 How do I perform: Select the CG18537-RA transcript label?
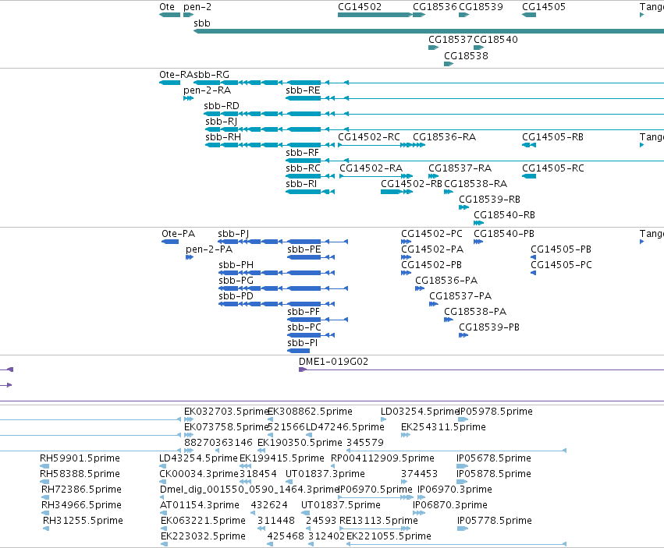(x=460, y=168)
